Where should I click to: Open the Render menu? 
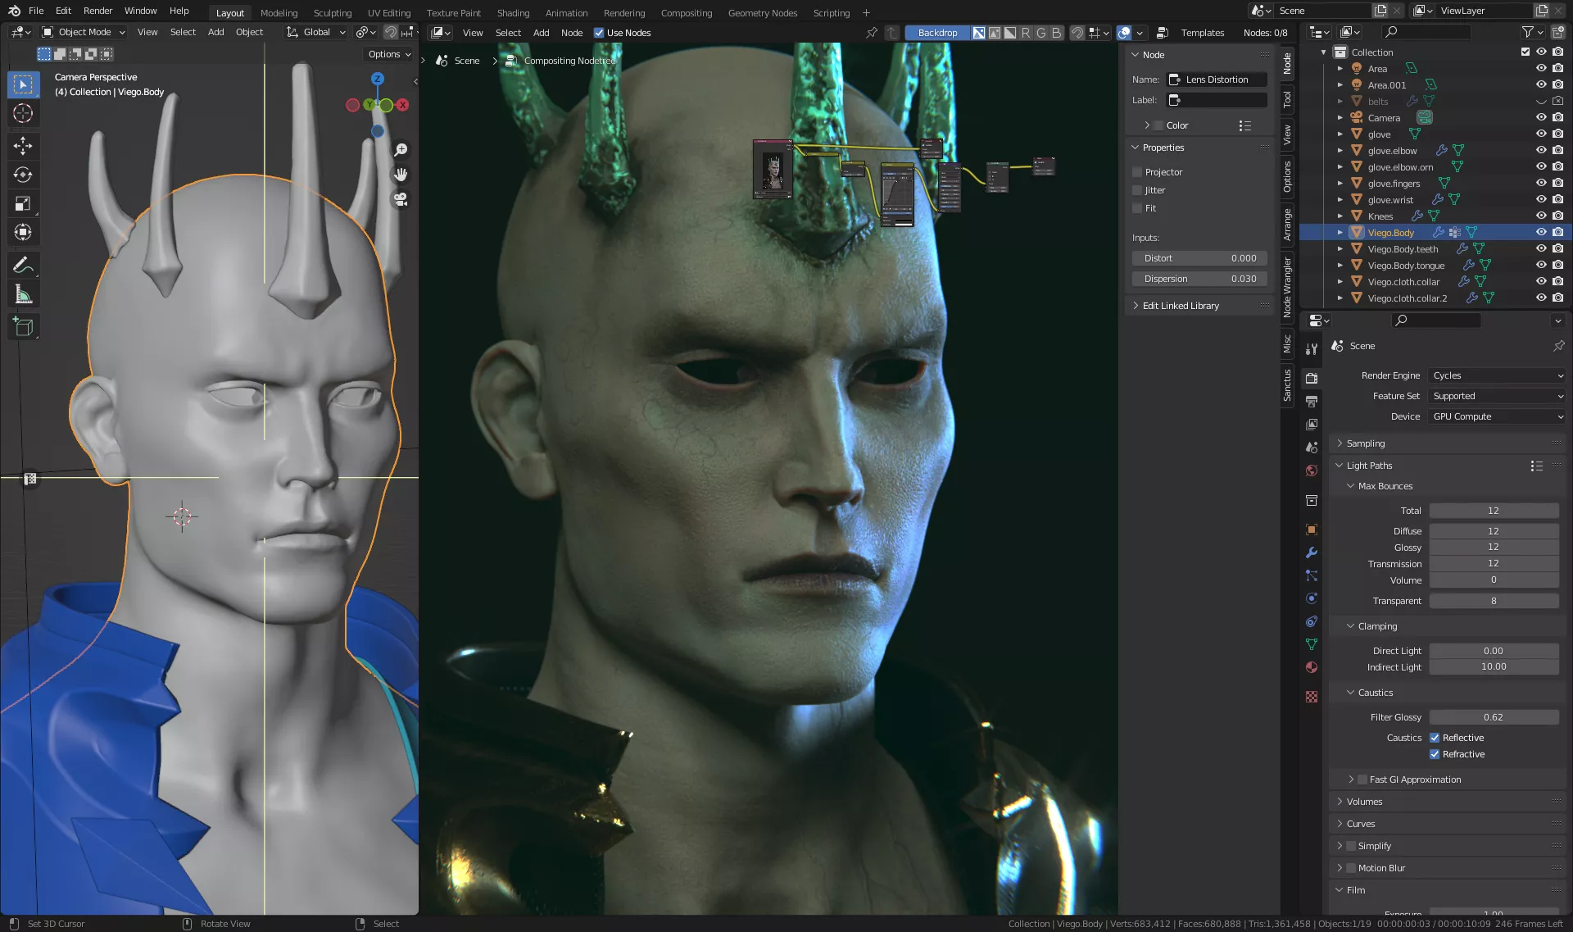pos(97,11)
